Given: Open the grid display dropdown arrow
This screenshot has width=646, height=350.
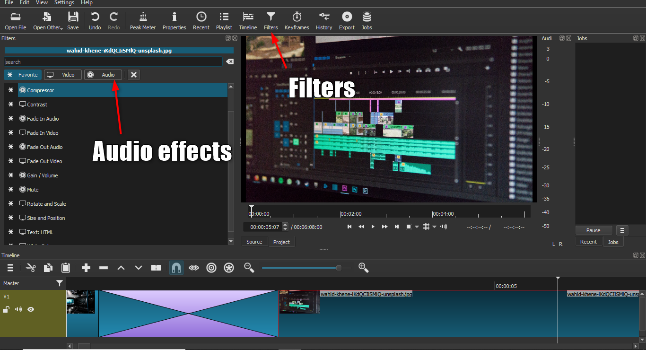Looking at the screenshot, I should (435, 227).
